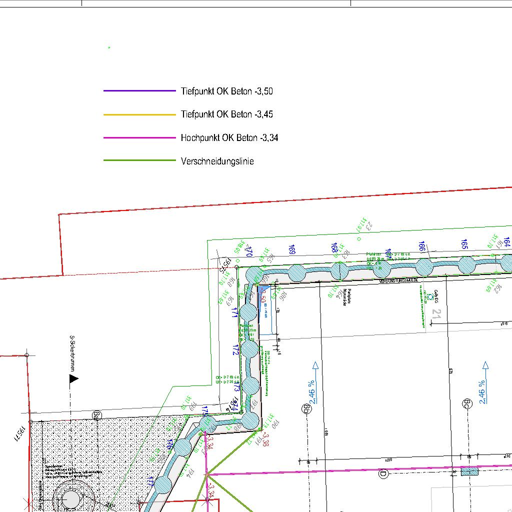The width and height of the screenshot is (512, 512).
Task: Click the purple Tiefpunkt -3,50 legend line
Action: tap(139, 91)
